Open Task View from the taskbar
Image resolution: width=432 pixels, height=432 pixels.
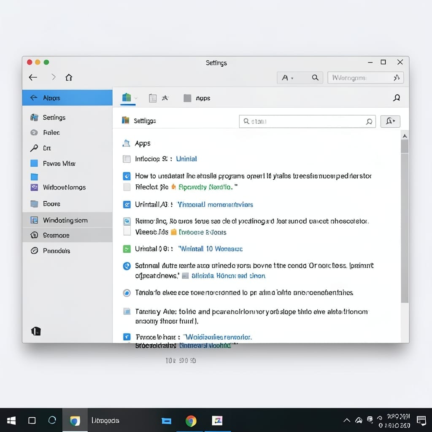click(32, 421)
